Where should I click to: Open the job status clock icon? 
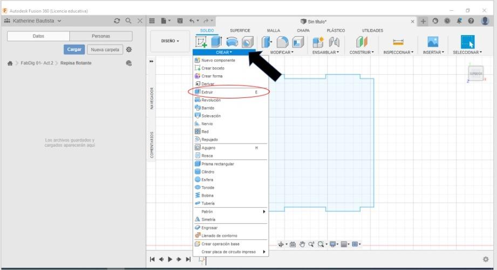447,21
